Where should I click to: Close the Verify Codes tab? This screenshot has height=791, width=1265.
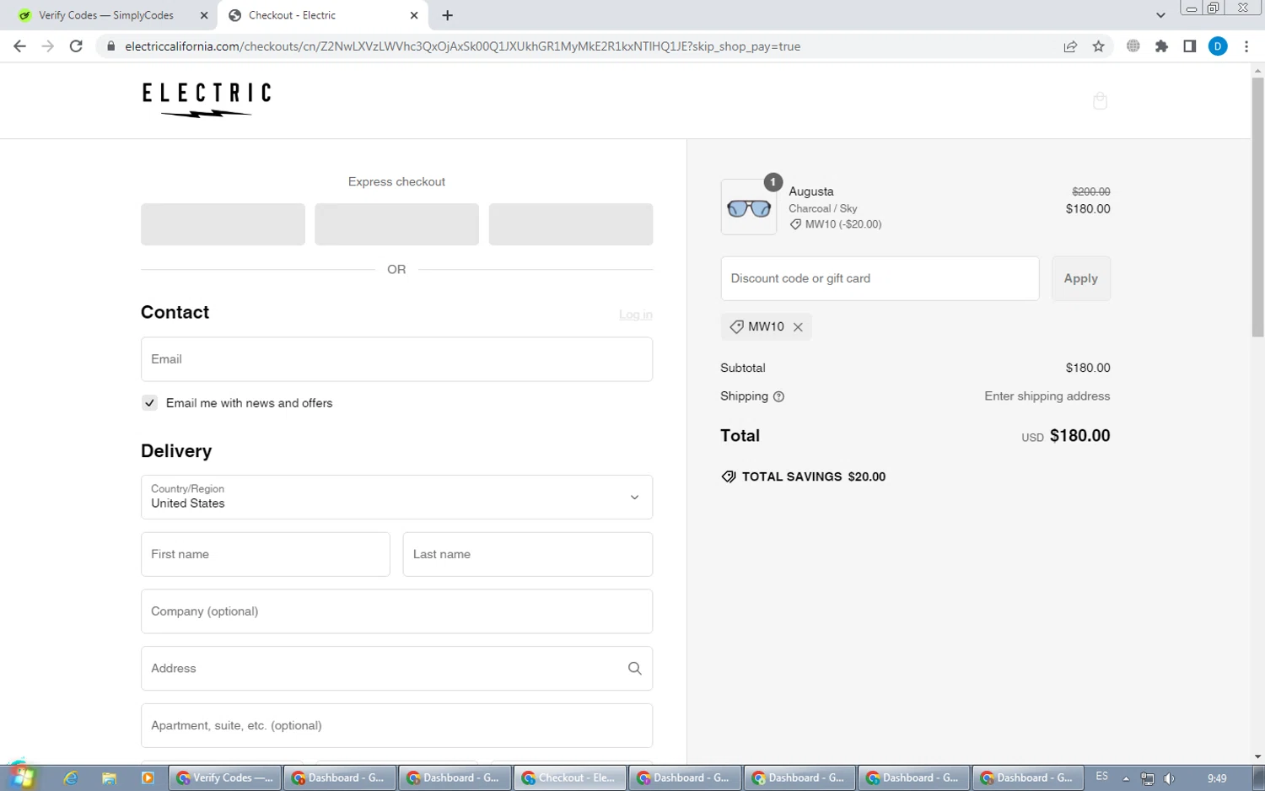pyautogui.click(x=204, y=15)
